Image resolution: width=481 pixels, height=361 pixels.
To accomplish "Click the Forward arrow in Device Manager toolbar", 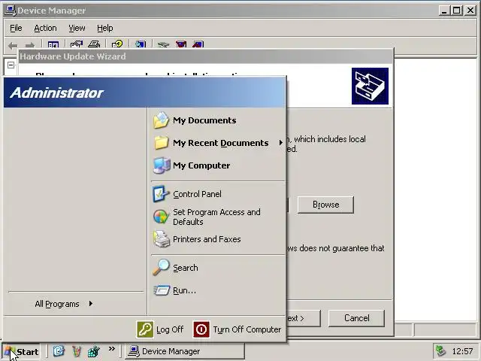I will click(x=30, y=45).
